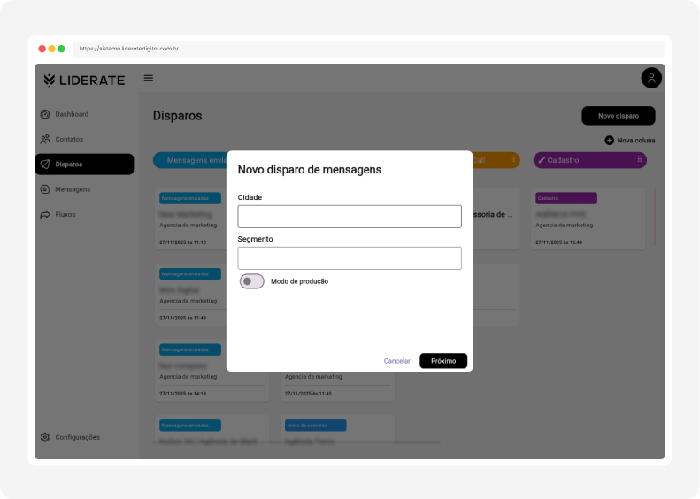Click the Novo disparo button
This screenshot has height=499, width=700.
tap(618, 115)
